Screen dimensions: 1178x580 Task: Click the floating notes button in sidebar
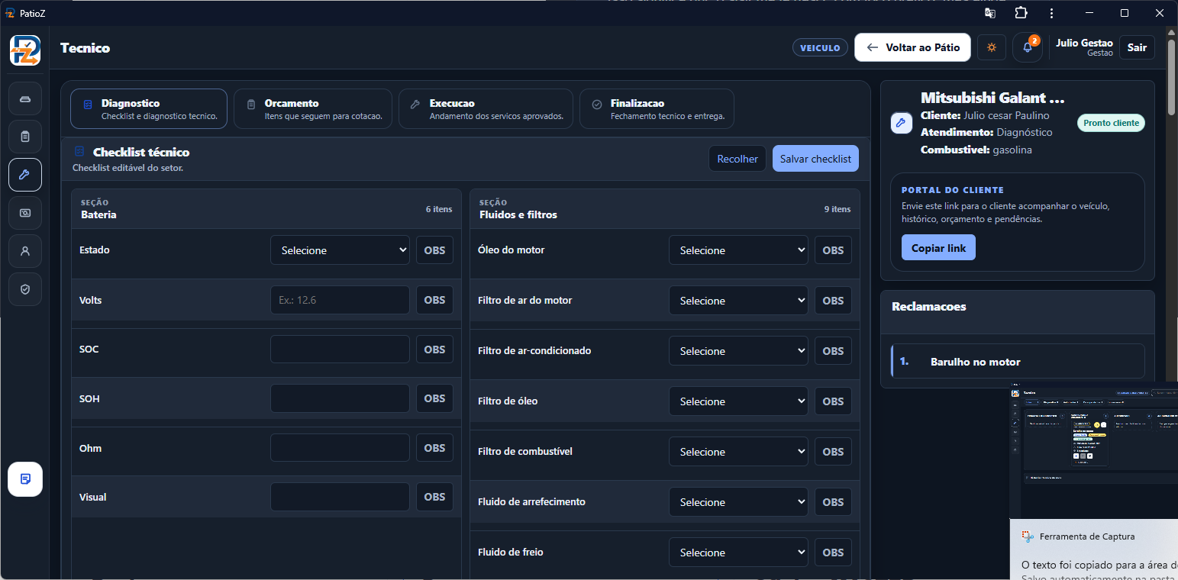(x=25, y=479)
